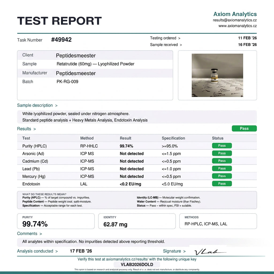Select the >=95.0% purity specification
This screenshot has width=274, height=274.
click(170, 146)
